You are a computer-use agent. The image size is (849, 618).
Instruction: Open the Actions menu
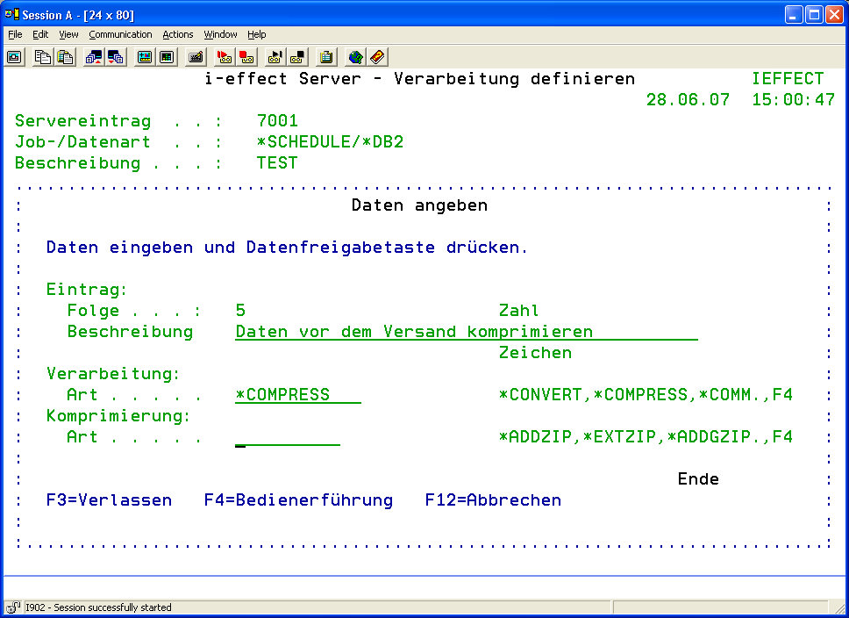pyautogui.click(x=178, y=34)
